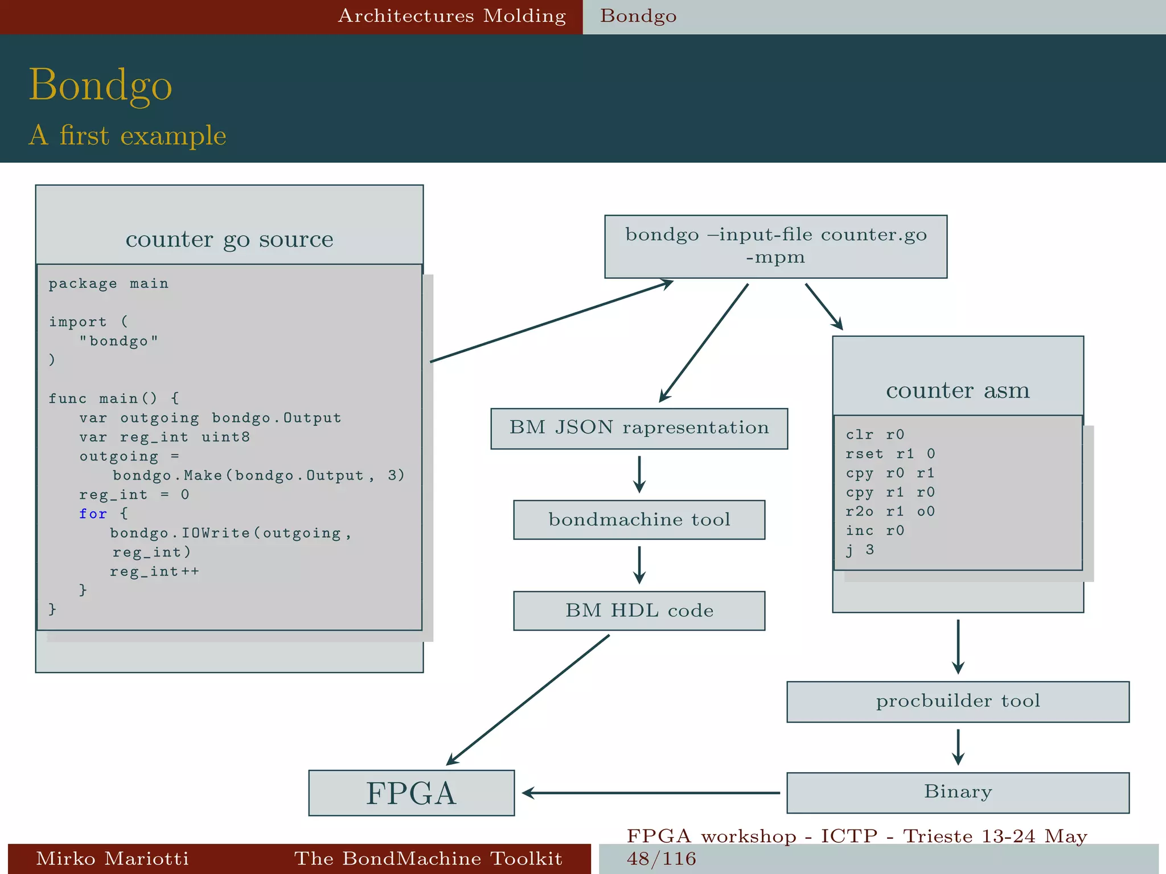Screen dimensions: 1166x874
Task: Click author name Mirko Mariotti in footer
Action: (x=112, y=858)
